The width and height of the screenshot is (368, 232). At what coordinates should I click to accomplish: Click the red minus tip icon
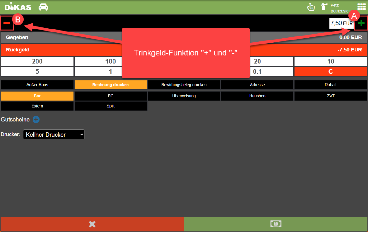point(7,23)
